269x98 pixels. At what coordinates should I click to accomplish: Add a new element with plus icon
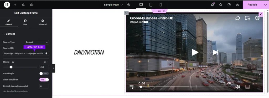(x=15, y=5)
